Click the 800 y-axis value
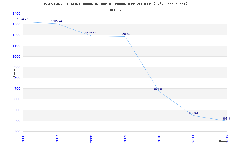This screenshot has height=144, width=230. [x=17, y=78]
